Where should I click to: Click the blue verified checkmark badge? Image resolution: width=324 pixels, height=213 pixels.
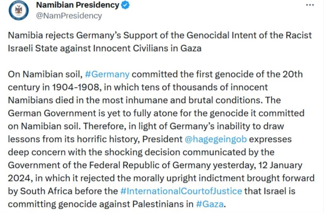(126, 5)
